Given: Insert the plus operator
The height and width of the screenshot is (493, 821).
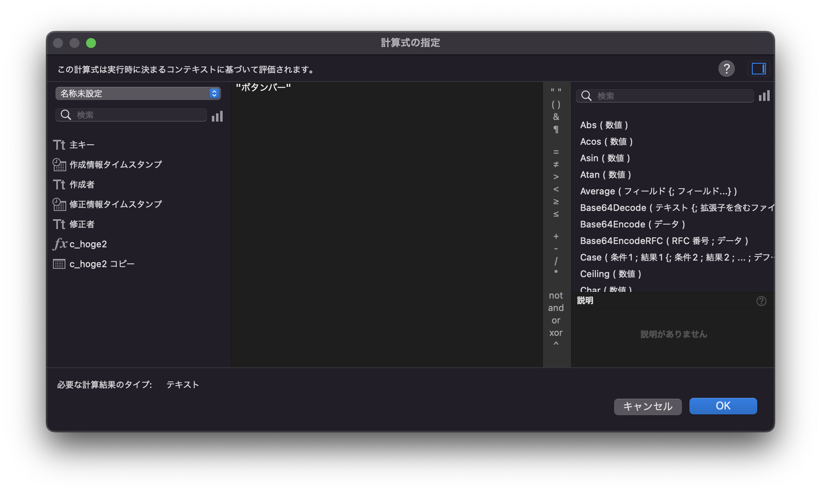Looking at the screenshot, I should coord(556,237).
